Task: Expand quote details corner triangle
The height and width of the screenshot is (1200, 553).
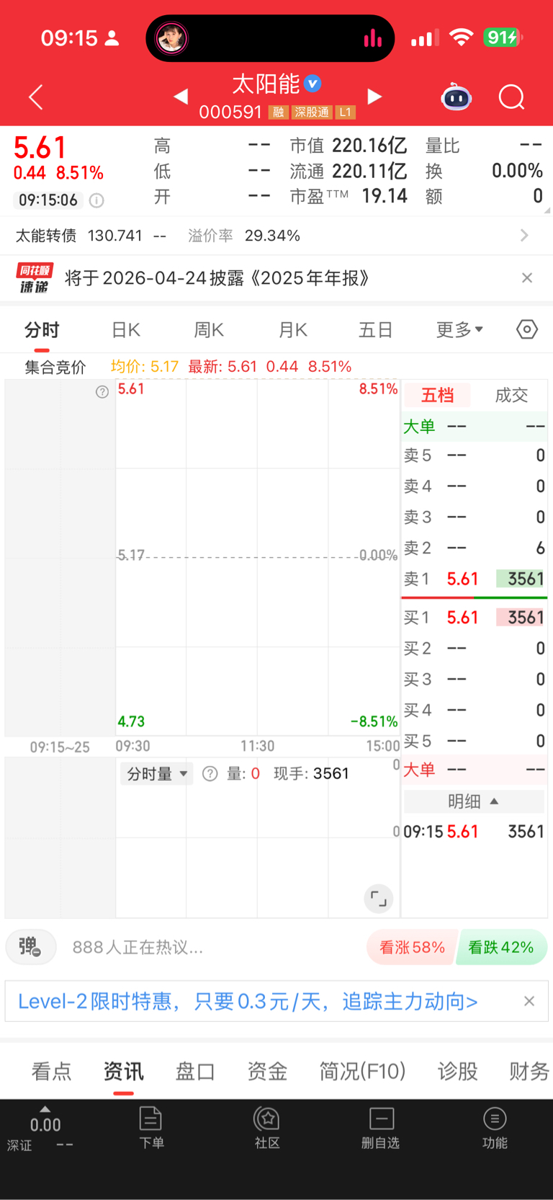Action: coord(548,210)
